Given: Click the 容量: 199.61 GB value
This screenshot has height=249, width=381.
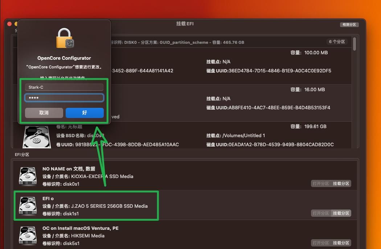Looking at the screenshot, I should pos(308,126).
